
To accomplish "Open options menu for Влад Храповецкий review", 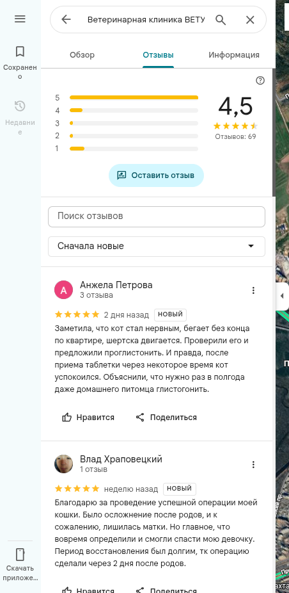I will [x=253, y=464].
